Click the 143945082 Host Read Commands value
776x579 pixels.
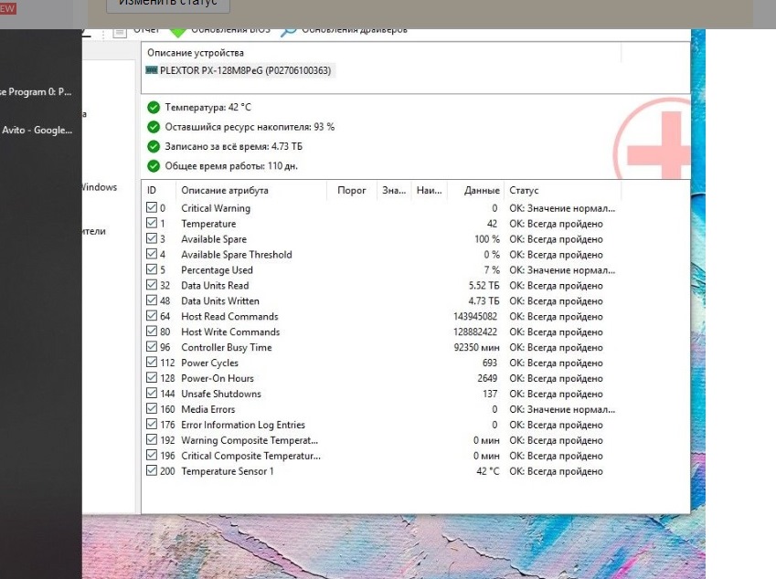(x=475, y=317)
